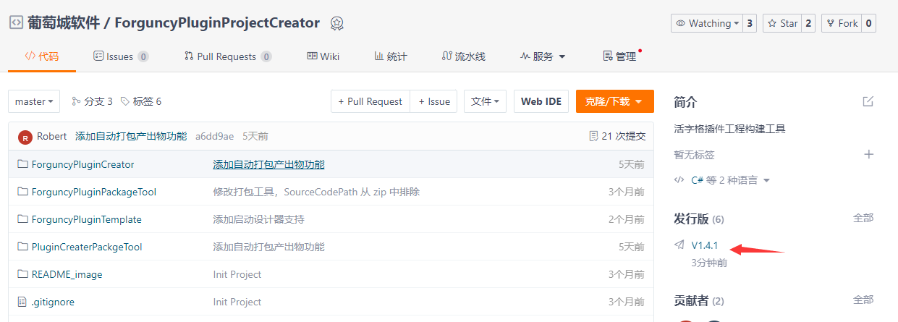Click the ForguncyPluginPackageTool folder icon
Screen dimensions: 898x322
22,192
